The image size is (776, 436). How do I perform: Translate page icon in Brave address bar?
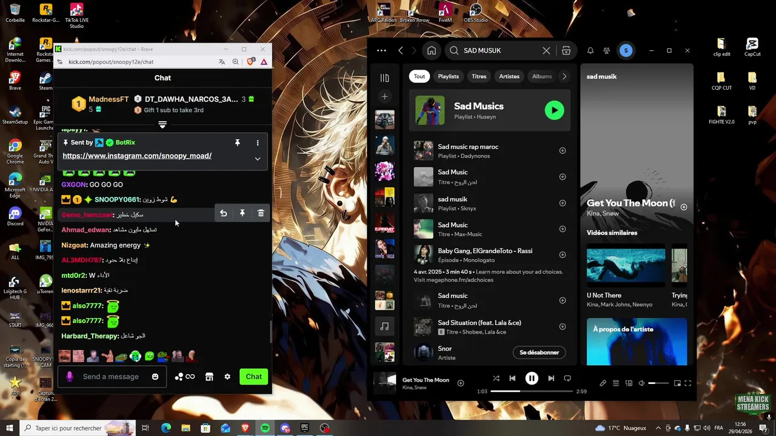click(222, 62)
